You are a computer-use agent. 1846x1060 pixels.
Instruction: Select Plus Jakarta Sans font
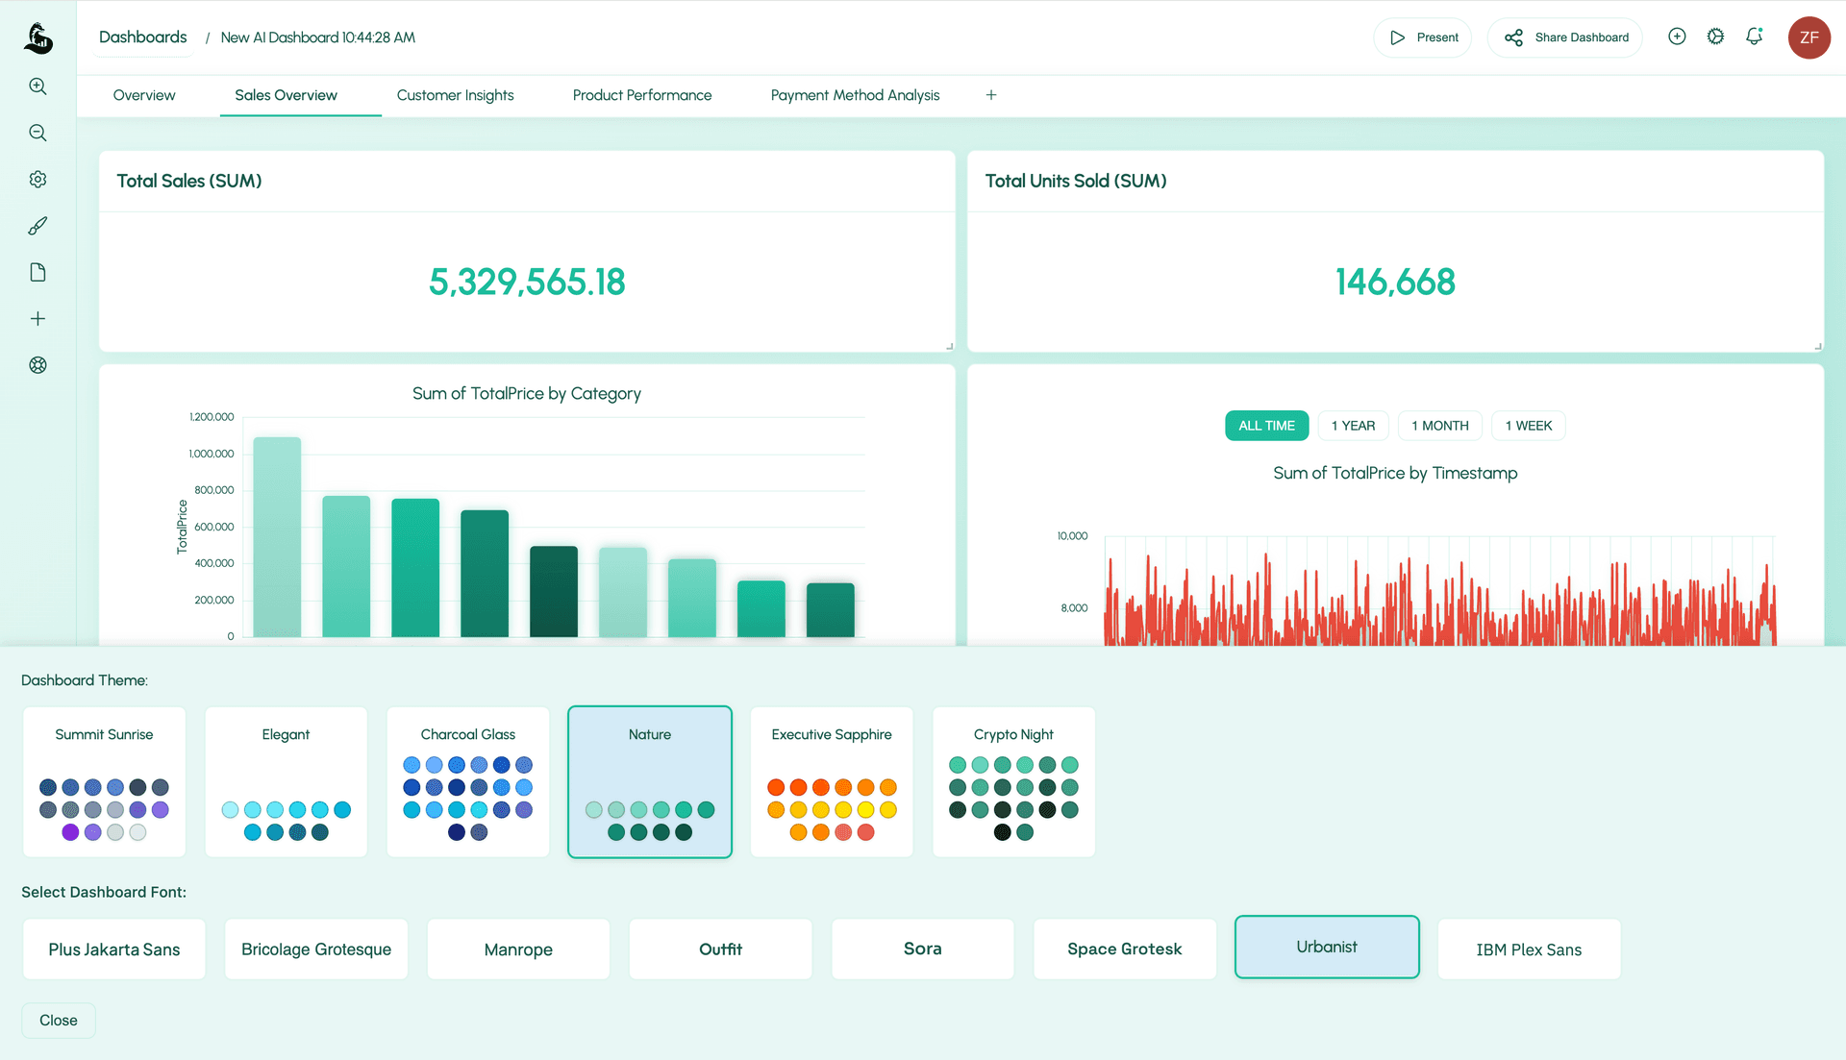(114, 949)
